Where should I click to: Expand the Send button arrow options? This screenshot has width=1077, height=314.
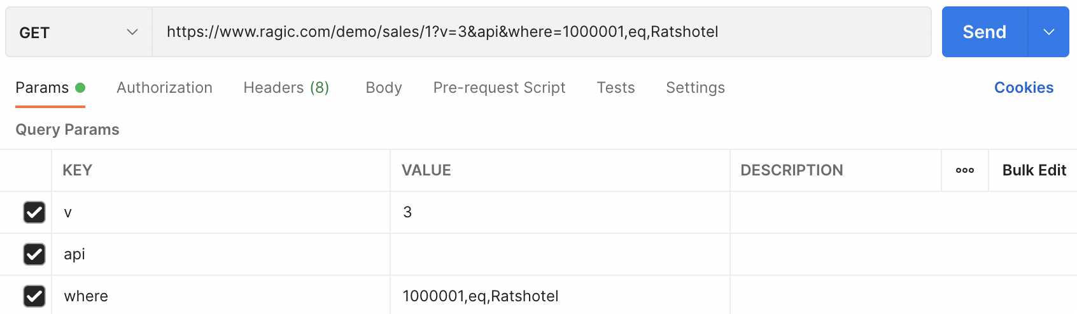point(1048,32)
